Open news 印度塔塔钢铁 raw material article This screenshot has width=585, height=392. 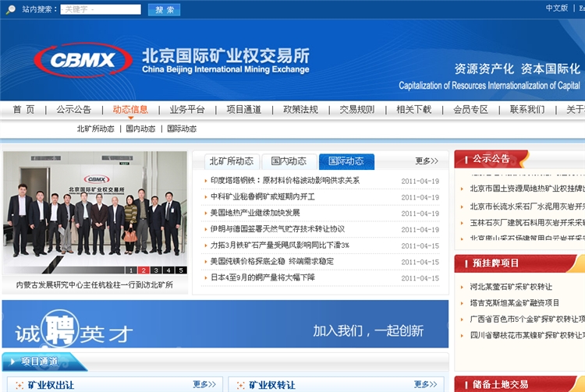pos(285,181)
